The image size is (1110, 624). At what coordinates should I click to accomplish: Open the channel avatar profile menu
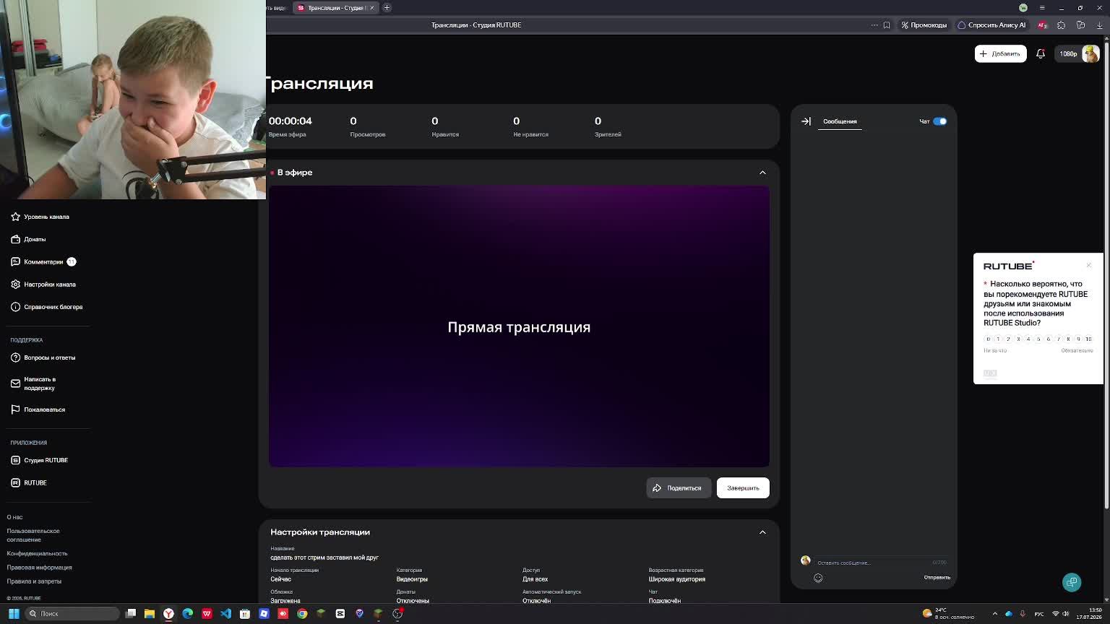tap(1090, 53)
